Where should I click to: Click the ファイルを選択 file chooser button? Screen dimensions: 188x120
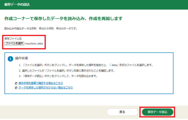point(14,43)
